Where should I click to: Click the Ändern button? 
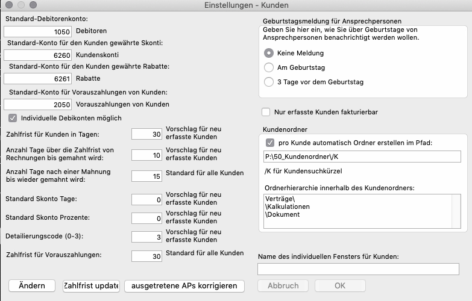pyautogui.click(x=32, y=285)
